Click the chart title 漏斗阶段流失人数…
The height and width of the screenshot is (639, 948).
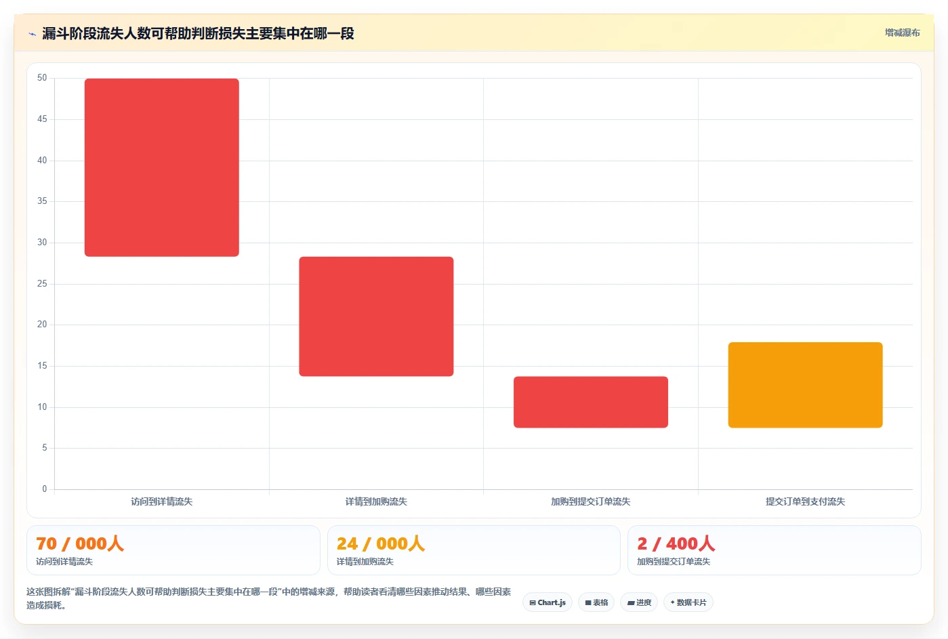198,33
